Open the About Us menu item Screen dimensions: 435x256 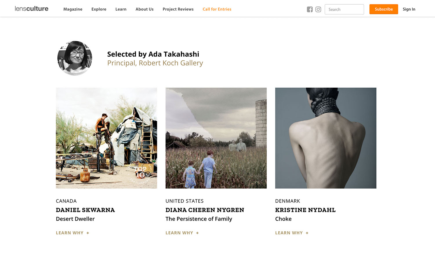point(144,9)
